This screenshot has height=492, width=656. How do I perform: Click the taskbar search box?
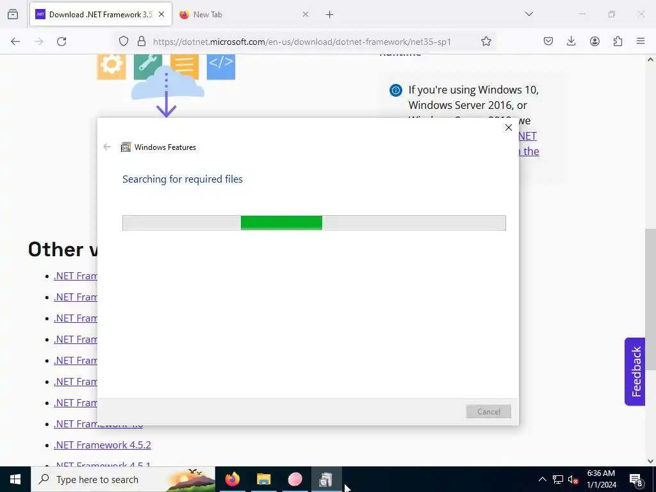(123, 479)
